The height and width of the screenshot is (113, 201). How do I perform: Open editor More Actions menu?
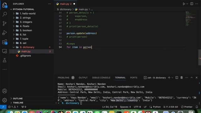click(197, 4)
